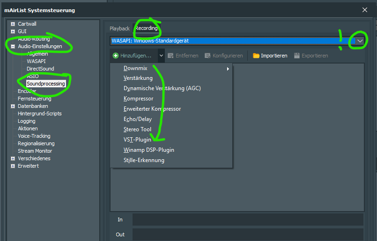Switch to the Playback tab

[x=119, y=28]
